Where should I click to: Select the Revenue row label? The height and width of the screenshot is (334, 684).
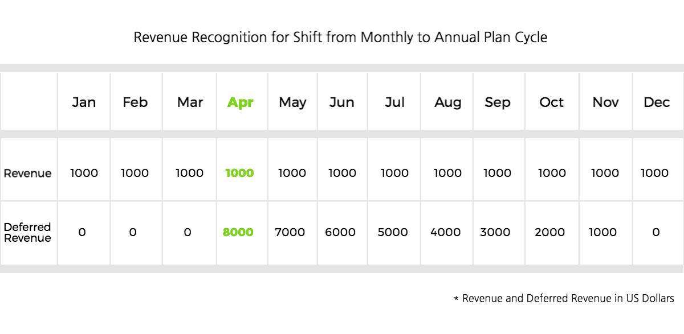[27, 174]
